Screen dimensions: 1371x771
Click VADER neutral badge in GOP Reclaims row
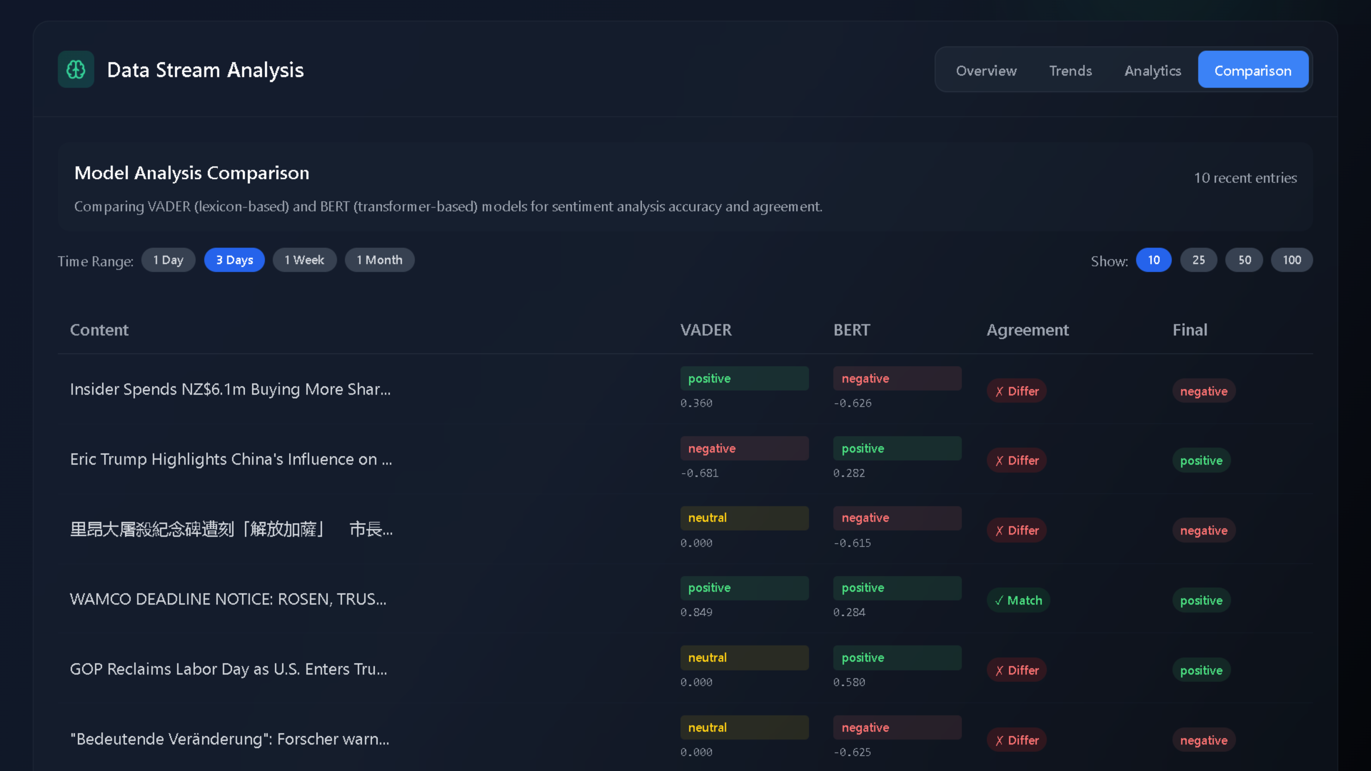(744, 658)
